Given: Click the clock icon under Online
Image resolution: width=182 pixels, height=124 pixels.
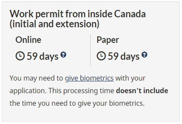Looking at the screenshot, I should pyautogui.click(x=20, y=56).
